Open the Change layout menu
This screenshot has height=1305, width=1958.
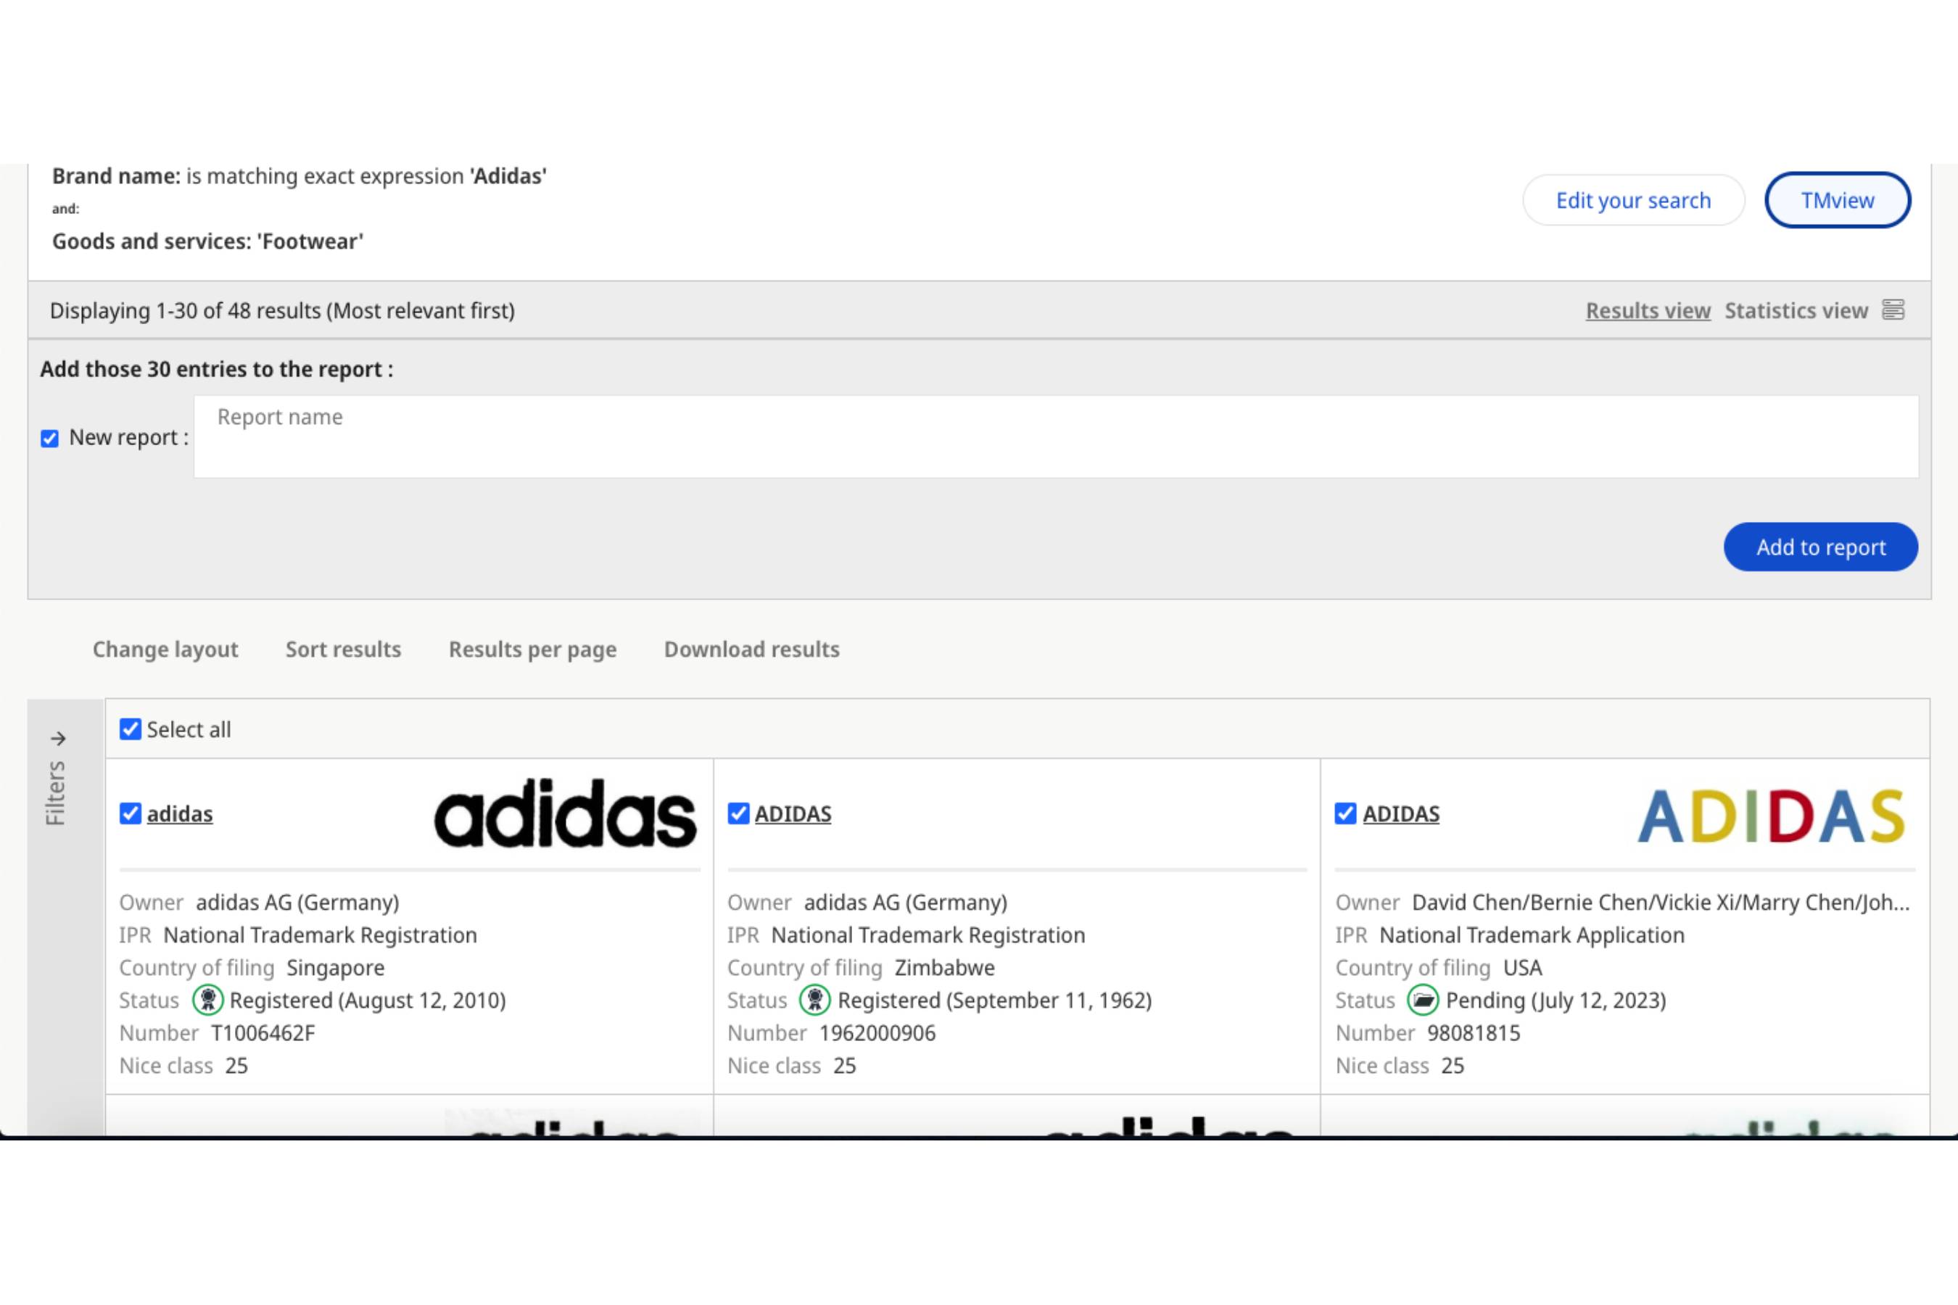pyautogui.click(x=165, y=649)
